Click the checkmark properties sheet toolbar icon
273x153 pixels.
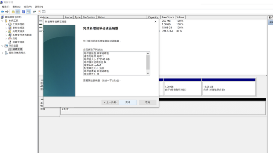tap(39, 12)
